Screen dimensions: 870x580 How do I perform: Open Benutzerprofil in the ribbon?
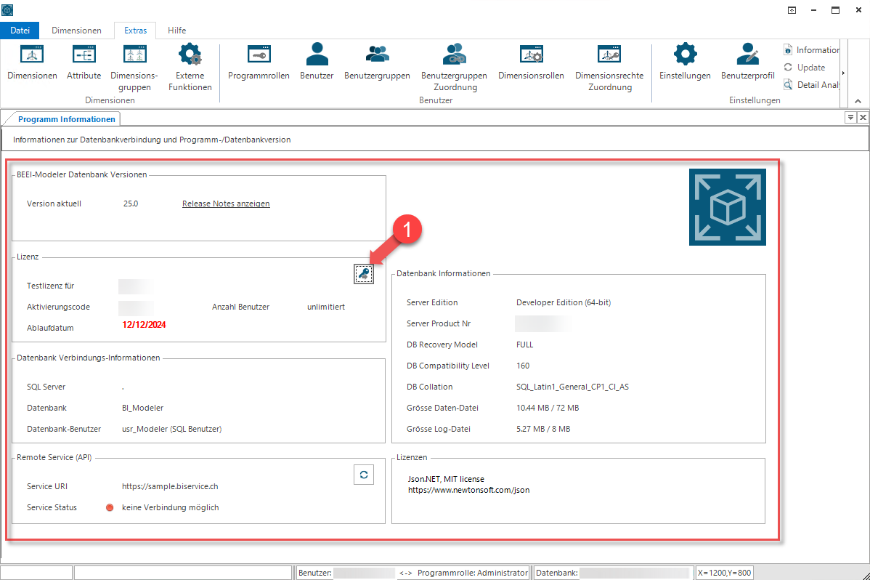coord(748,62)
